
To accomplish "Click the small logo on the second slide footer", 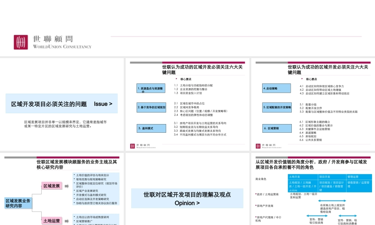I will pyautogui.click(x=132, y=146).
